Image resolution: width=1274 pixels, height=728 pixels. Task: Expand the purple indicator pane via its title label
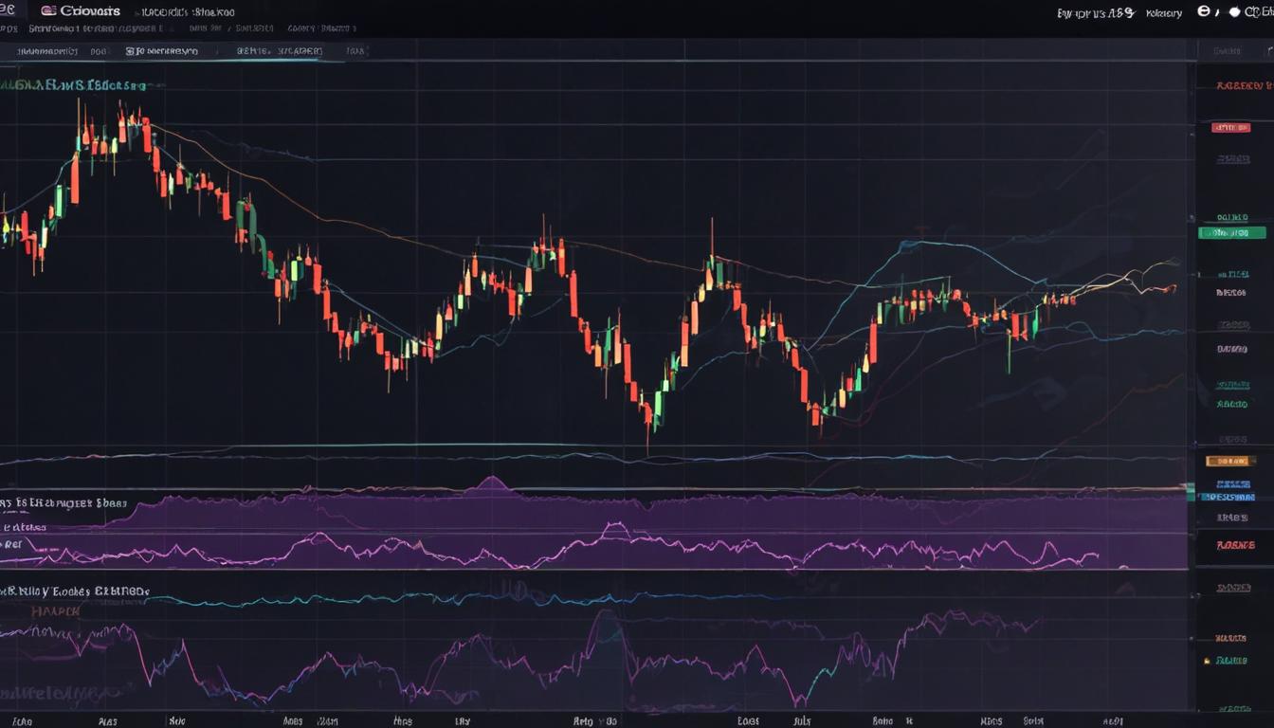pos(66,503)
